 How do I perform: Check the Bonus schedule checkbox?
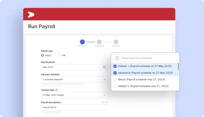[x=115, y=80]
